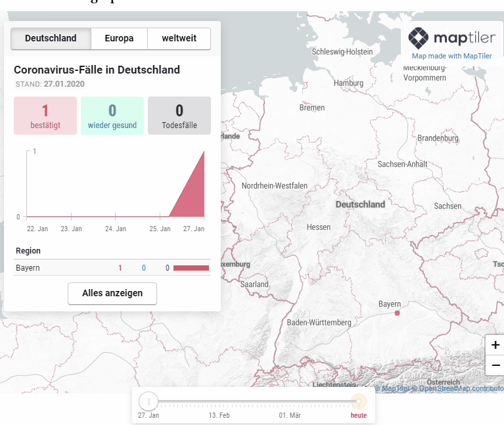Click the MapTiler logo icon

tap(418, 38)
